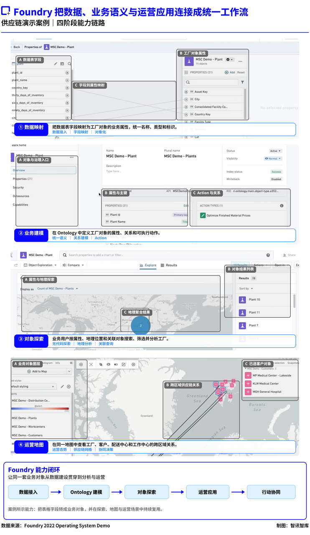Toggle mapping radio for City property
Viewport: 310px width, 535px height.
coord(186,99)
